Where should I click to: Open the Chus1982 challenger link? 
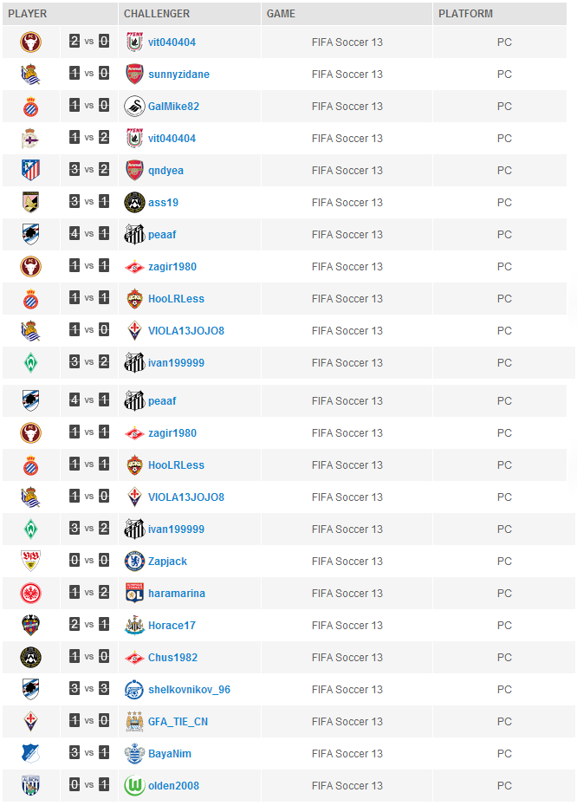(x=172, y=658)
